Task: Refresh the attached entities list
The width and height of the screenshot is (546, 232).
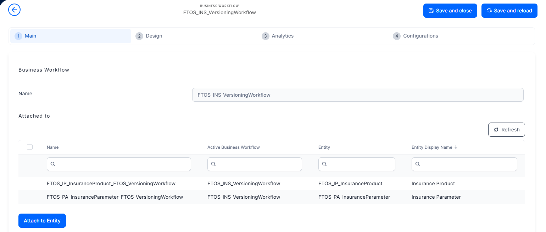Action: pos(506,130)
